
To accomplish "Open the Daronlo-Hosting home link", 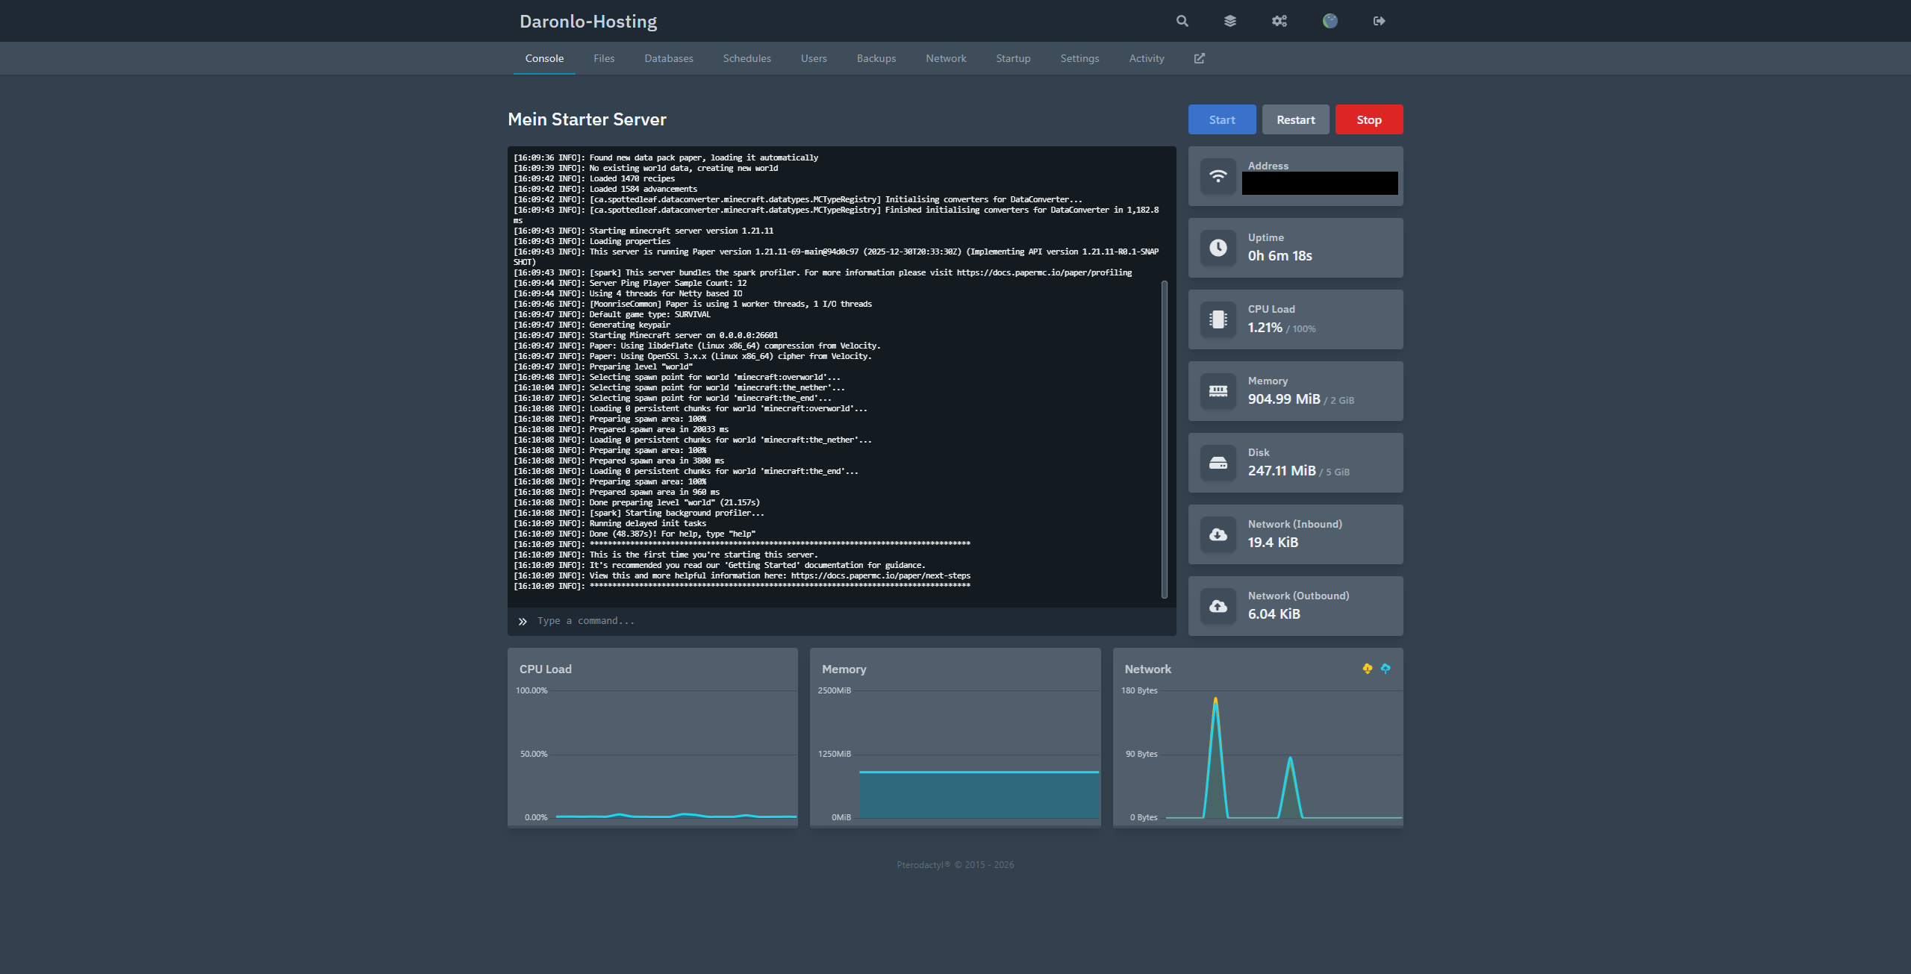I will coord(588,21).
